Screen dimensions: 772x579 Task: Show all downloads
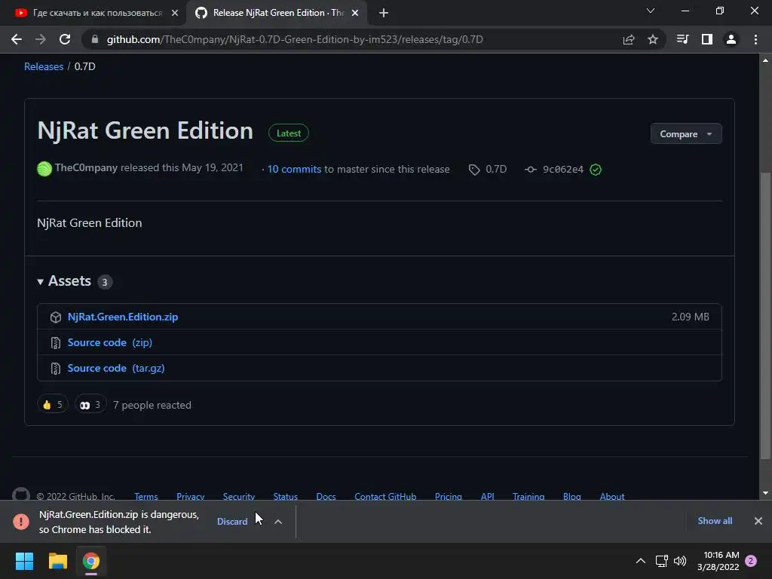point(715,520)
